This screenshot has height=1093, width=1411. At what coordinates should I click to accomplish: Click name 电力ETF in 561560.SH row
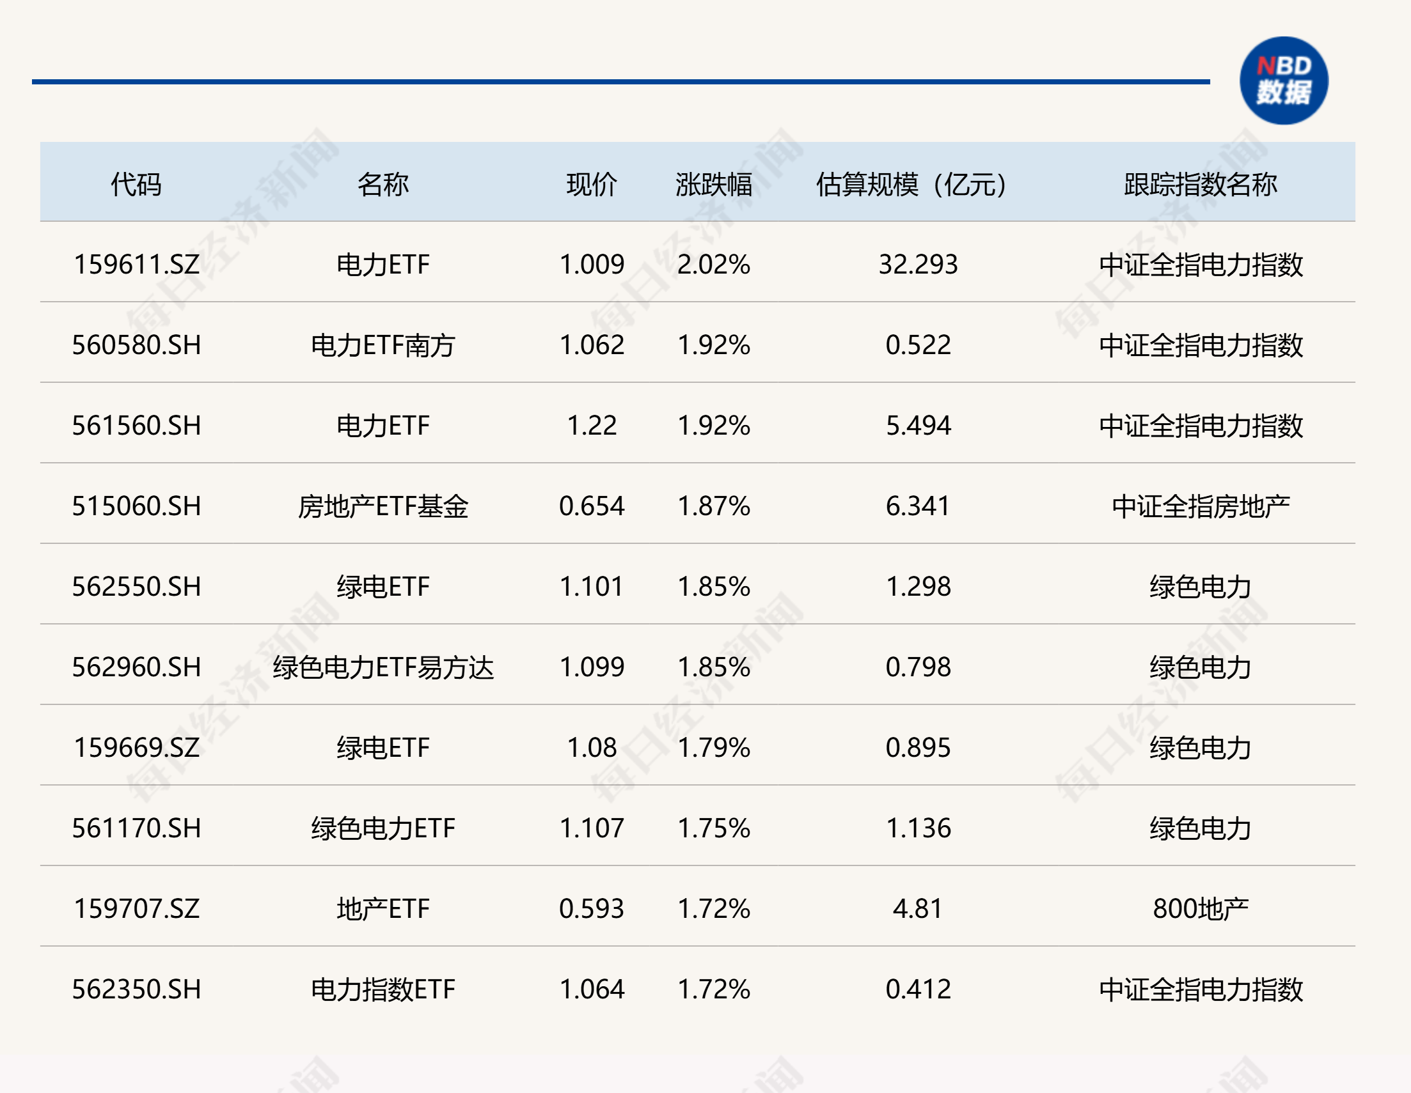383,426
